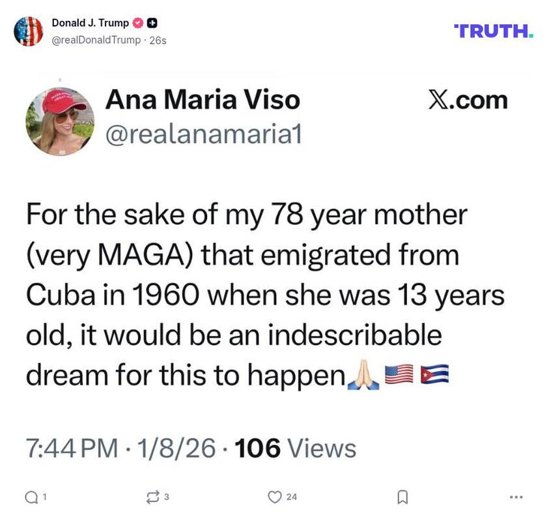Screen dimensions: 547x525
Task: Click the TRUTH logo in the corner
Action: (x=494, y=29)
